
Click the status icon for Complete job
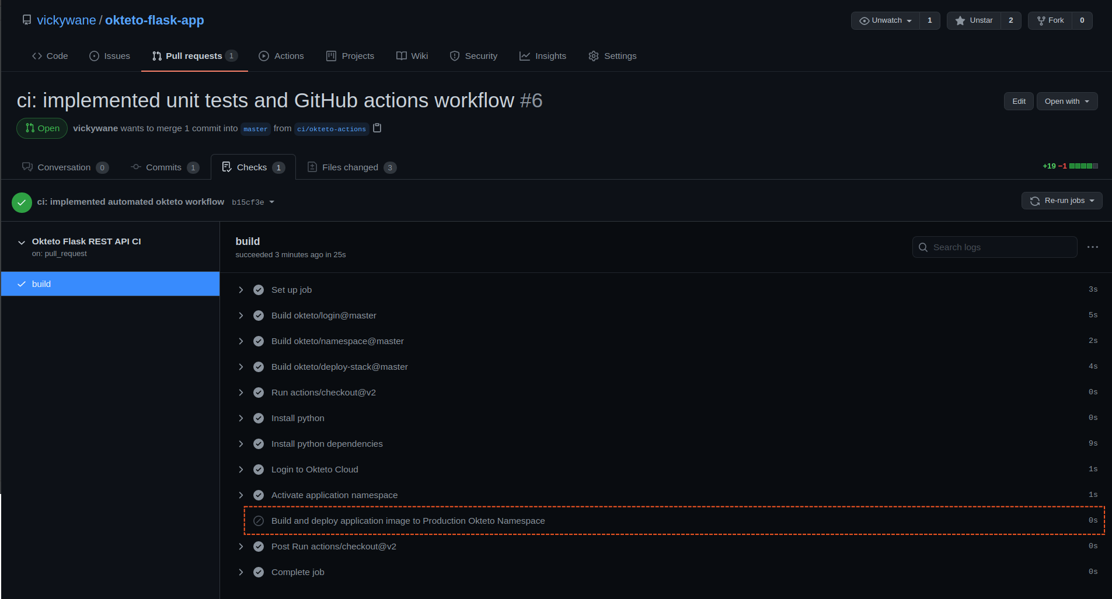coord(259,572)
